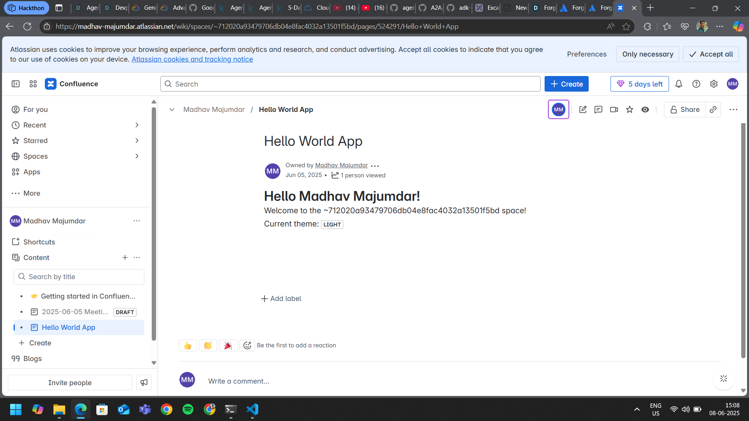Open the notifications bell
The width and height of the screenshot is (749, 421).
pyautogui.click(x=679, y=84)
